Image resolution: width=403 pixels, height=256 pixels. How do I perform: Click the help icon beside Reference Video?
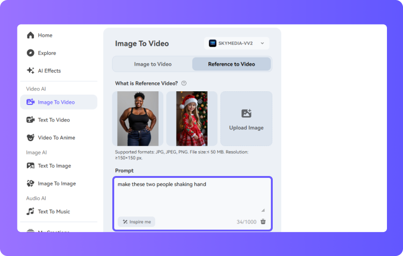[x=184, y=83]
